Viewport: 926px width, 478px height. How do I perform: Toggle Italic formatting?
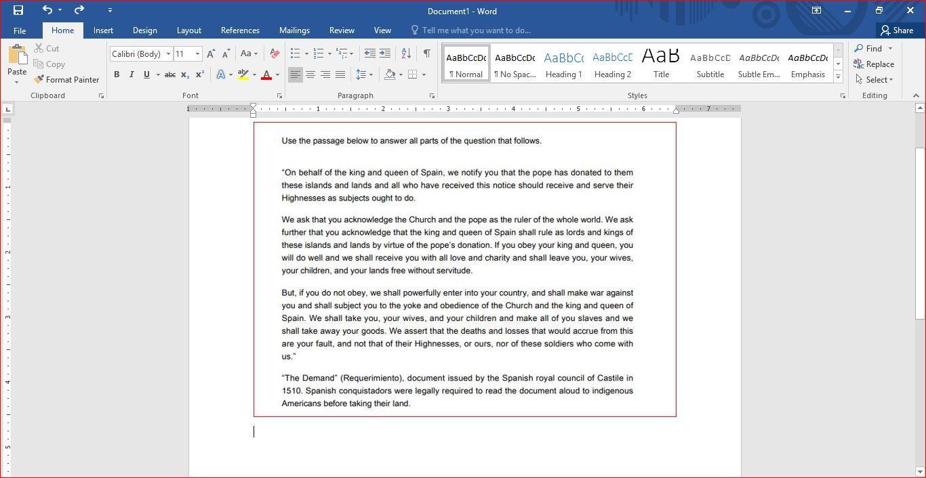pyautogui.click(x=132, y=74)
